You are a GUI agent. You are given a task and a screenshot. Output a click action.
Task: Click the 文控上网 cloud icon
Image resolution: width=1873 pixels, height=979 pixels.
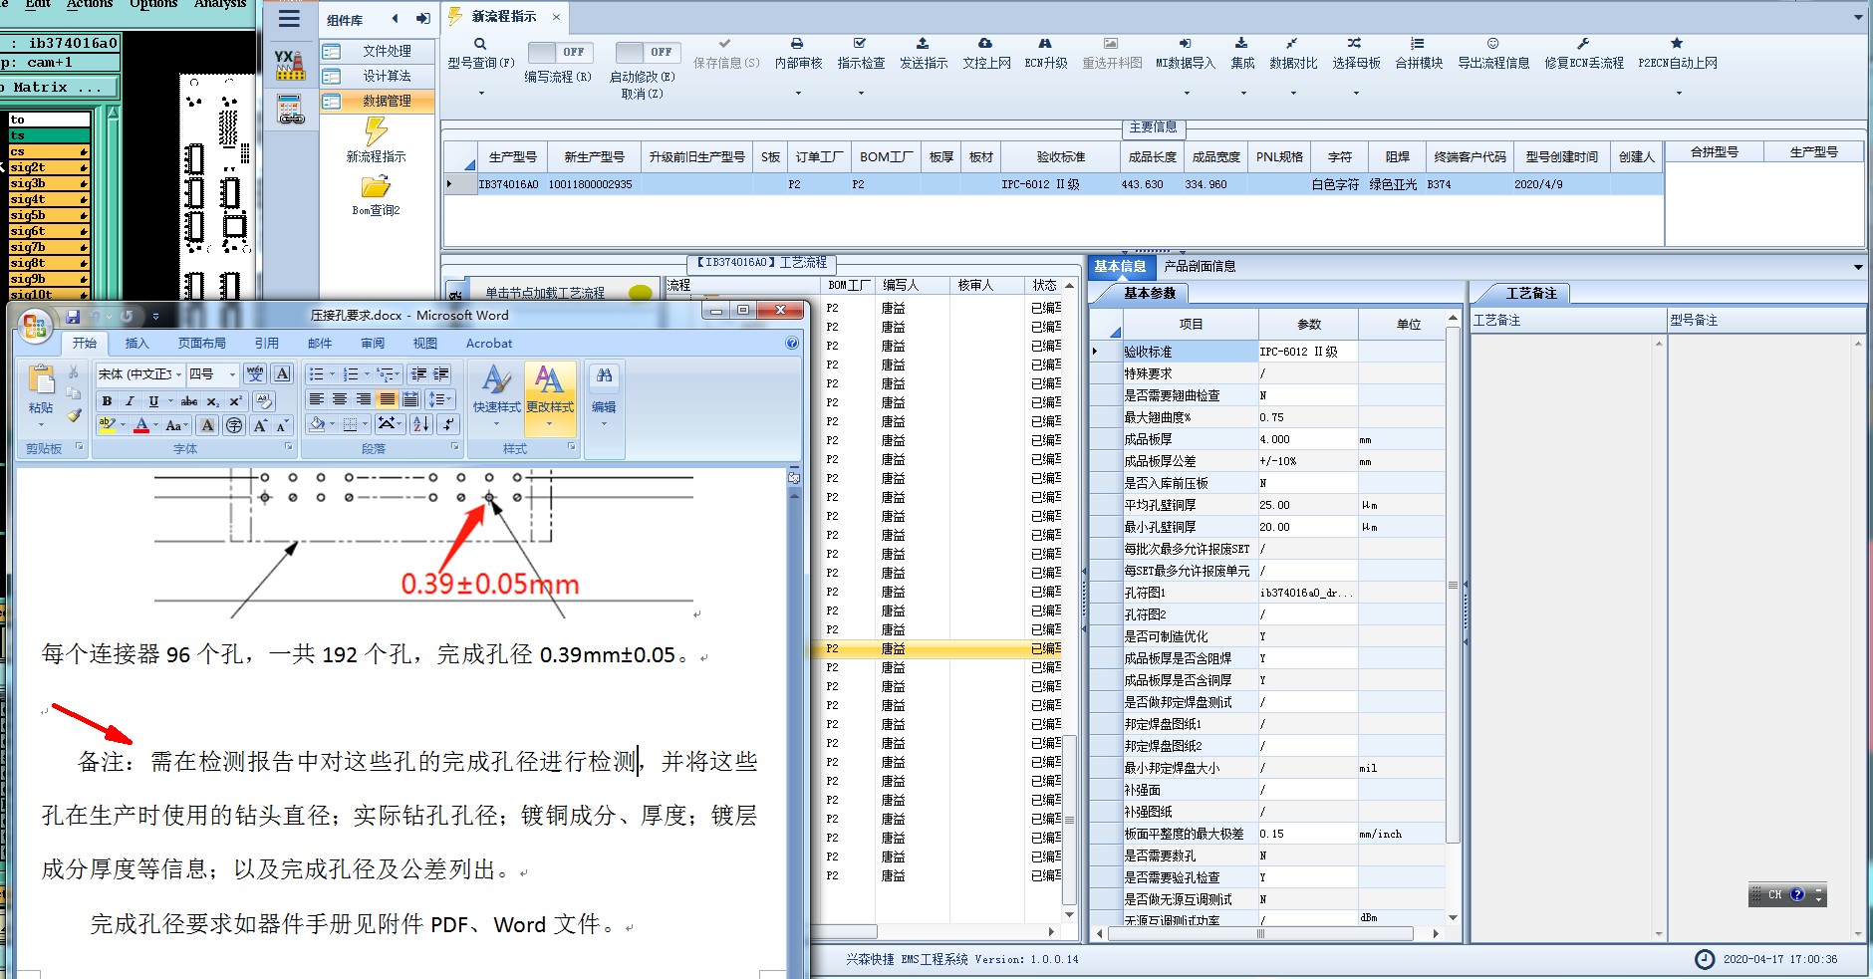(x=985, y=44)
